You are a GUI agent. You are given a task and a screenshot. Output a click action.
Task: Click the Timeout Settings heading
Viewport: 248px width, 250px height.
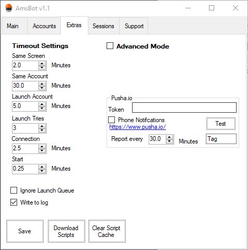coord(40,46)
